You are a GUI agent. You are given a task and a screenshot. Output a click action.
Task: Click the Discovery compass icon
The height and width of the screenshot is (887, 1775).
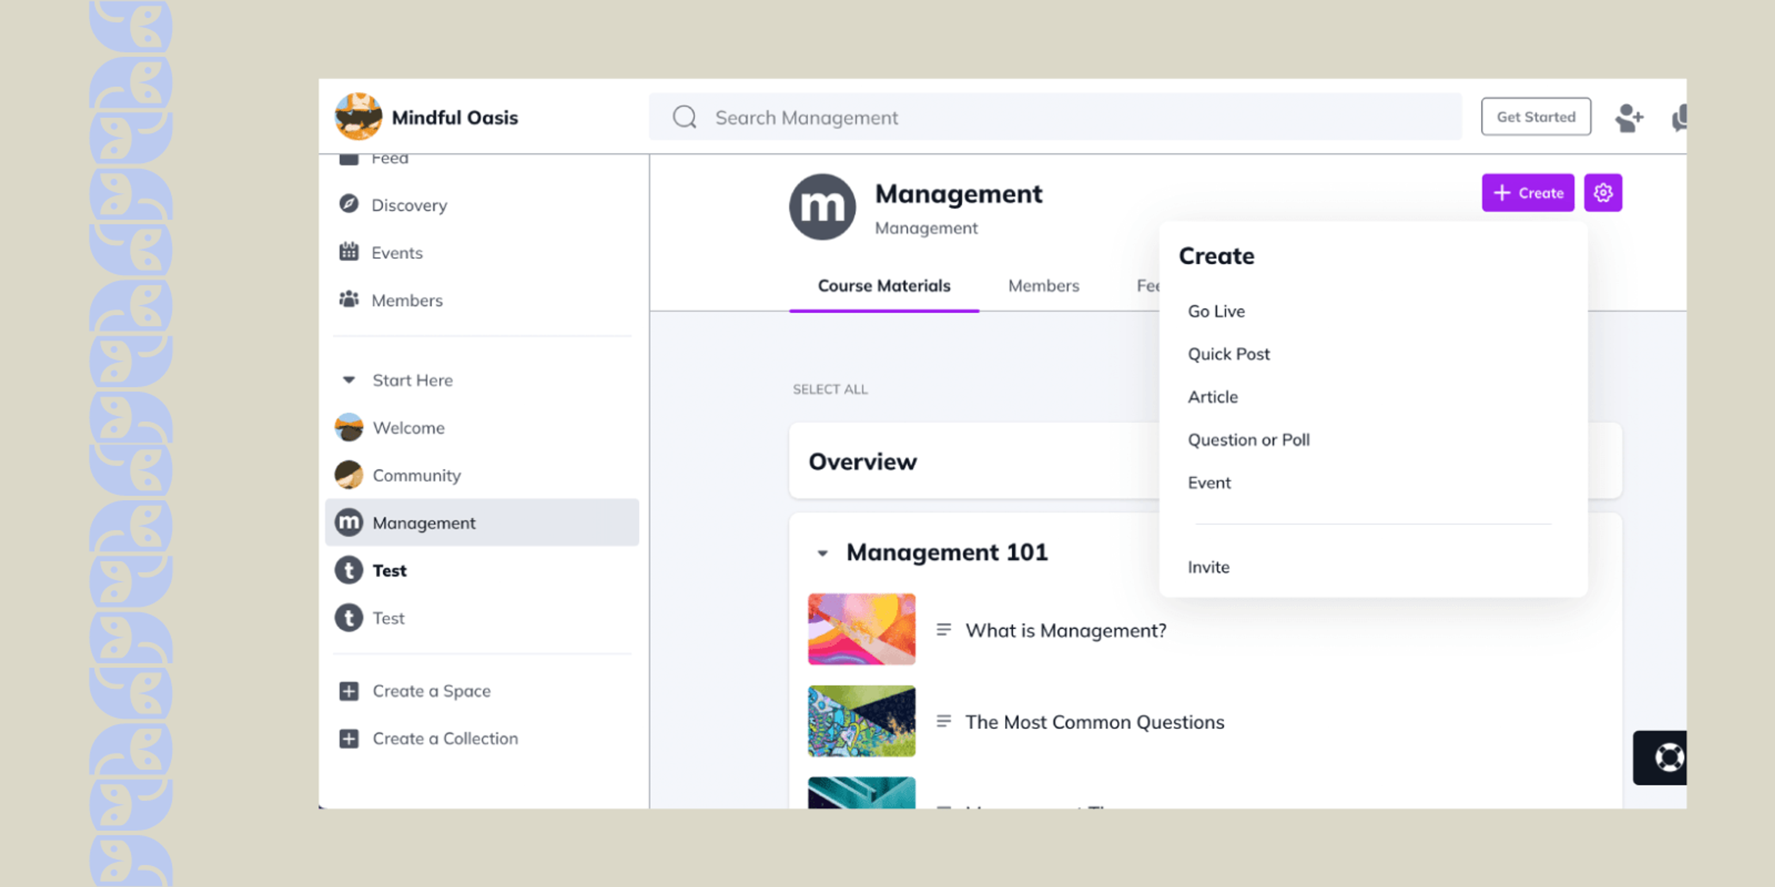349,205
